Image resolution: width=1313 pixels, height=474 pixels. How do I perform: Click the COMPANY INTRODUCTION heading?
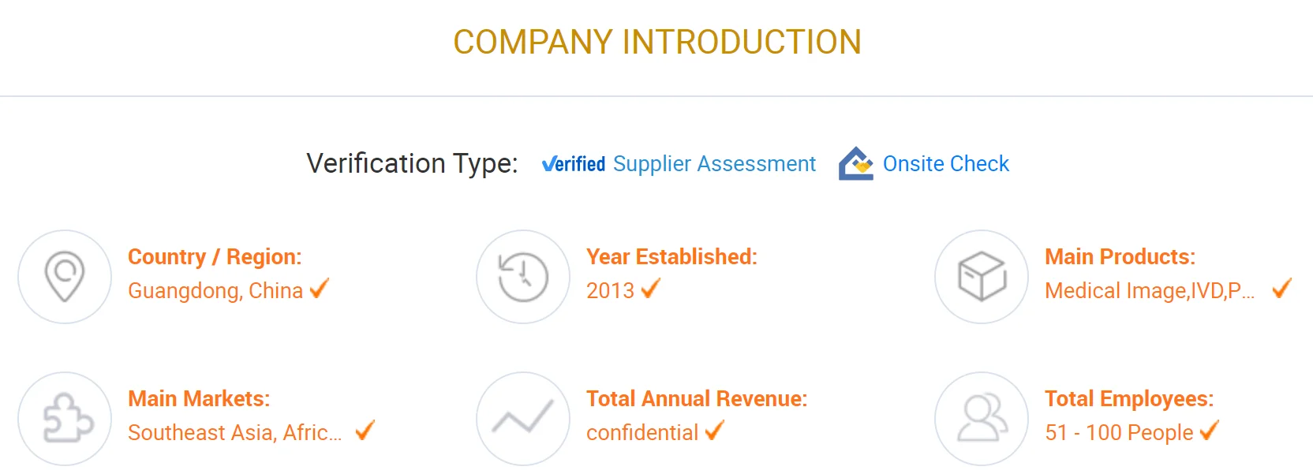(x=656, y=43)
